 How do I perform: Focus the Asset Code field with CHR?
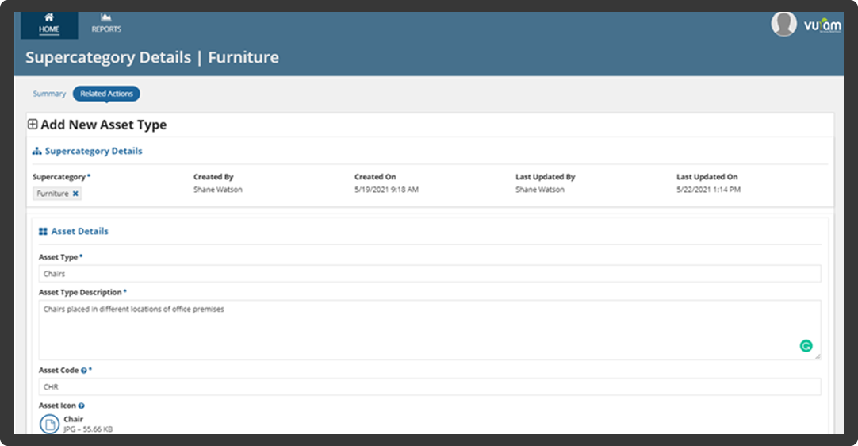click(430, 386)
